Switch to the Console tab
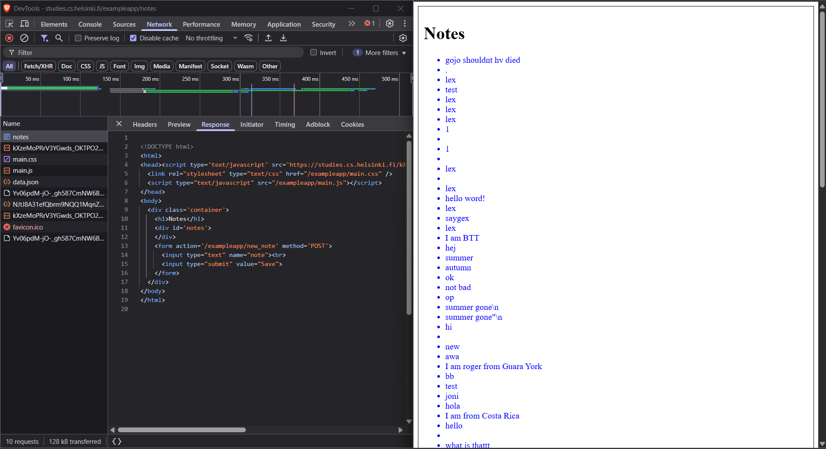The height and width of the screenshot is (449, 826). (x=90, y=24)
